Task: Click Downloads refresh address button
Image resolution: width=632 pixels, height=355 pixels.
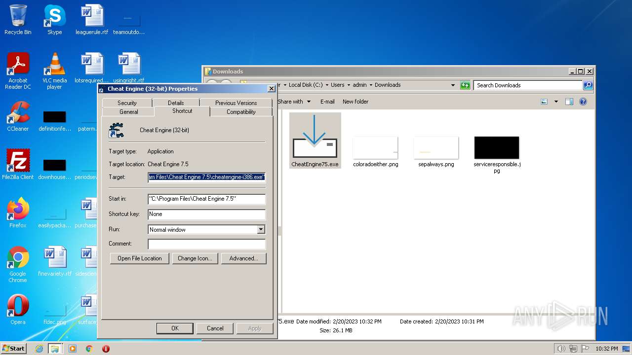Action: click(x=465, y=85)
